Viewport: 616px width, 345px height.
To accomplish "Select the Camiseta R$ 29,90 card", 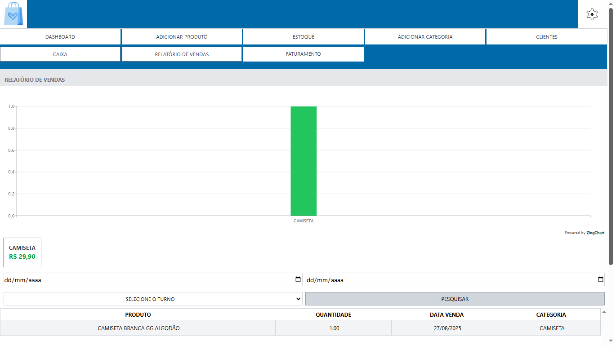I will click(22, 252).
